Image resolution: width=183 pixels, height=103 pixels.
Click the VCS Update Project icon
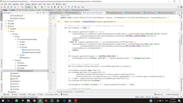click(x=66, y=7)
